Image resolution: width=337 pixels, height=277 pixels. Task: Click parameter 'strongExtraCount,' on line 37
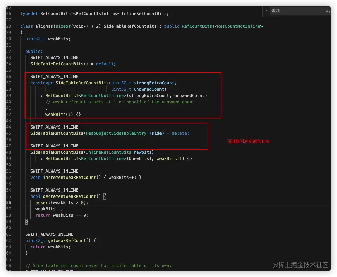tap(155, 83)
